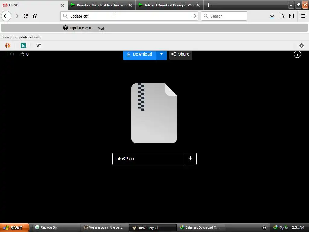This screenshot has height=232, width=309.
Task: Like the file with thumbs-up icon
Action: 22,54
